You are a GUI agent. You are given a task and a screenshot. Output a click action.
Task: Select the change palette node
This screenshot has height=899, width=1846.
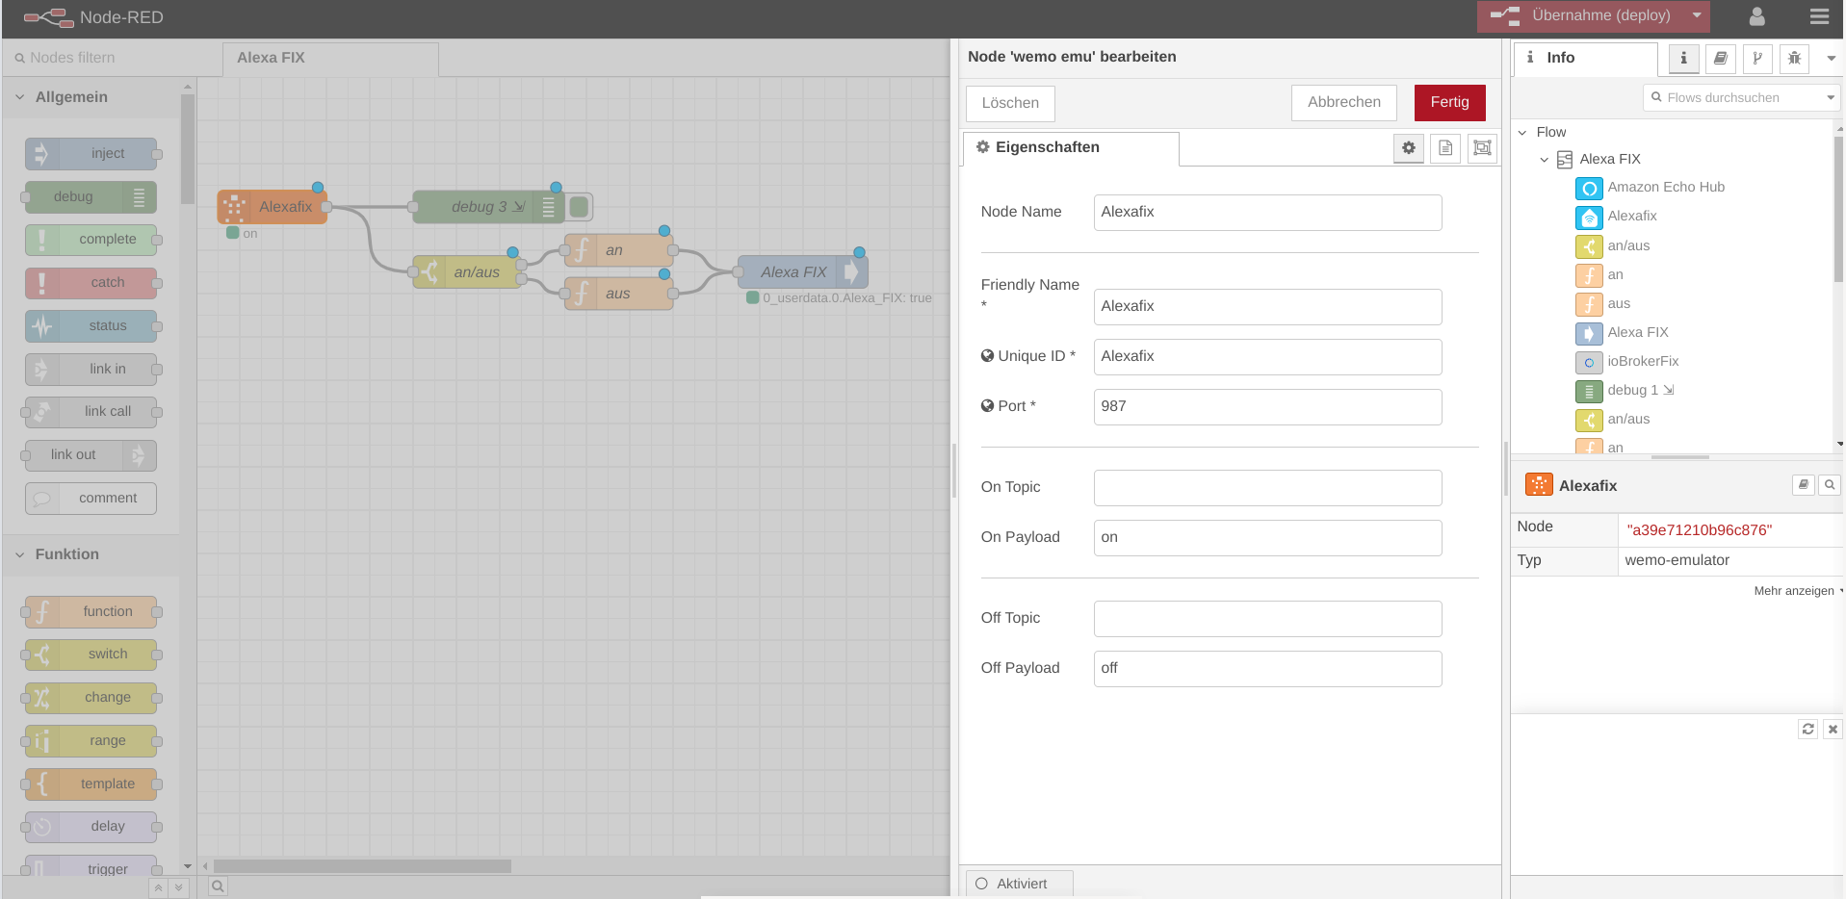point(91,697)
